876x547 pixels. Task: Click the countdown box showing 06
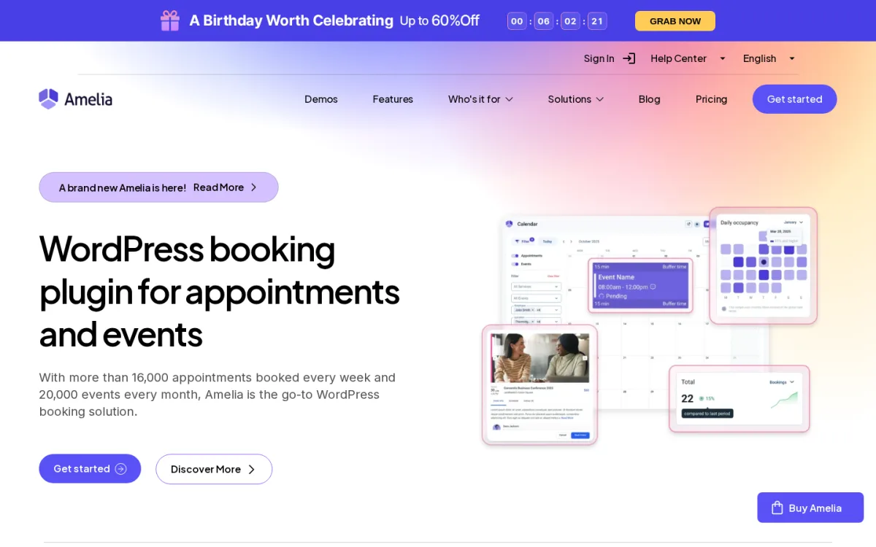coord(544,21)
